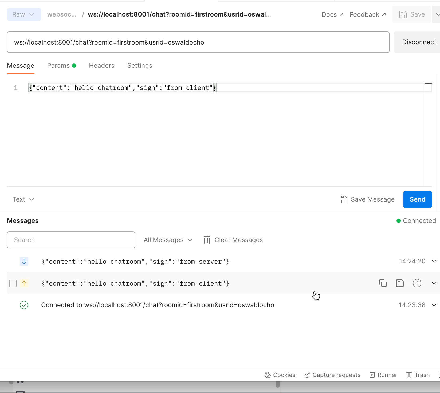Click the Send button

click(x=418, y=199)
